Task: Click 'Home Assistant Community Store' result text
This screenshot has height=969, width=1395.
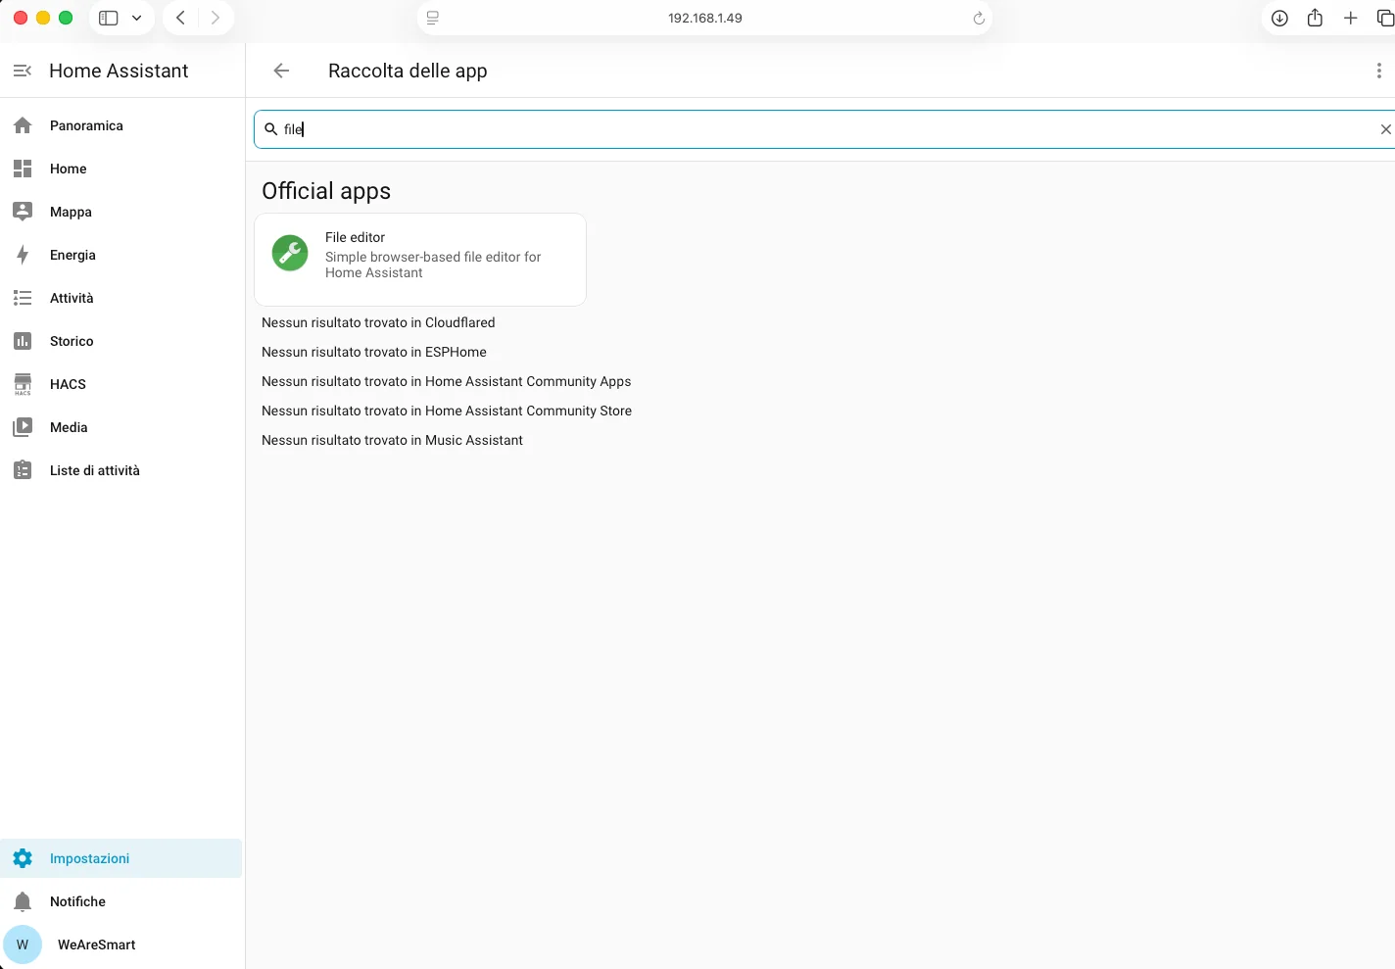Action: (x=528, y=411)
